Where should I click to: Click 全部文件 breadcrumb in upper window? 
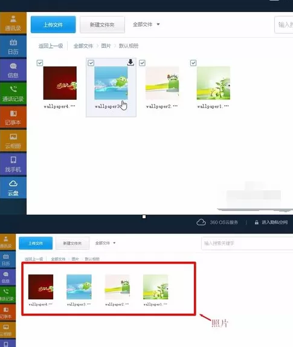83,46
